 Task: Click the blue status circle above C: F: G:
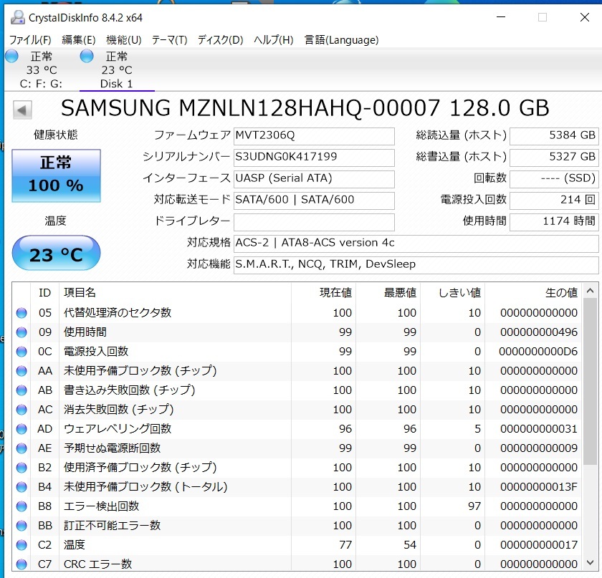pyautogui.click(x=11, y=56)
